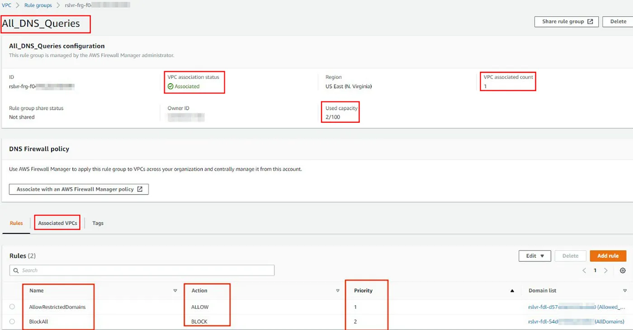
Task: Click the table settings gear icon
Action: click(623, 270)
